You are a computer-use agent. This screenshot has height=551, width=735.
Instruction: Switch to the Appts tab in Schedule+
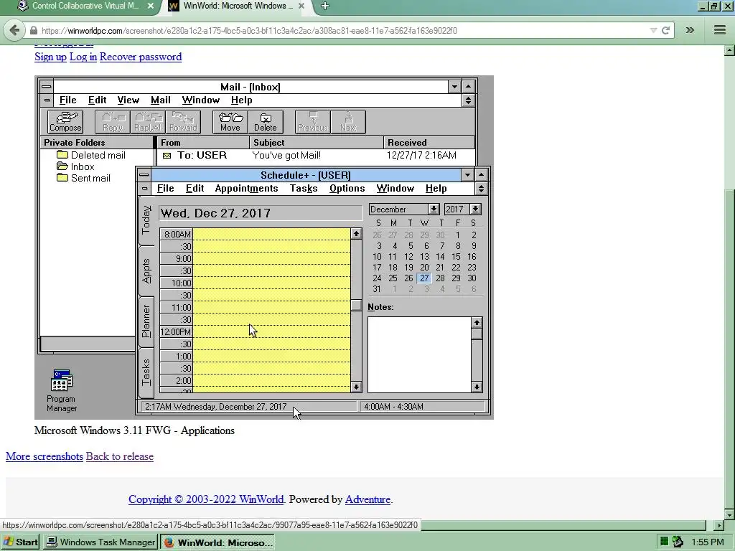point(146,270)
